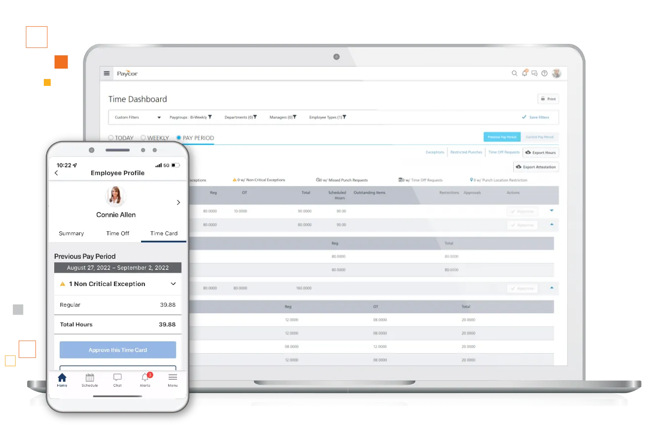Click the Print button
The image size is (646, 436).
pyautogui.click(x=548, y=99)
